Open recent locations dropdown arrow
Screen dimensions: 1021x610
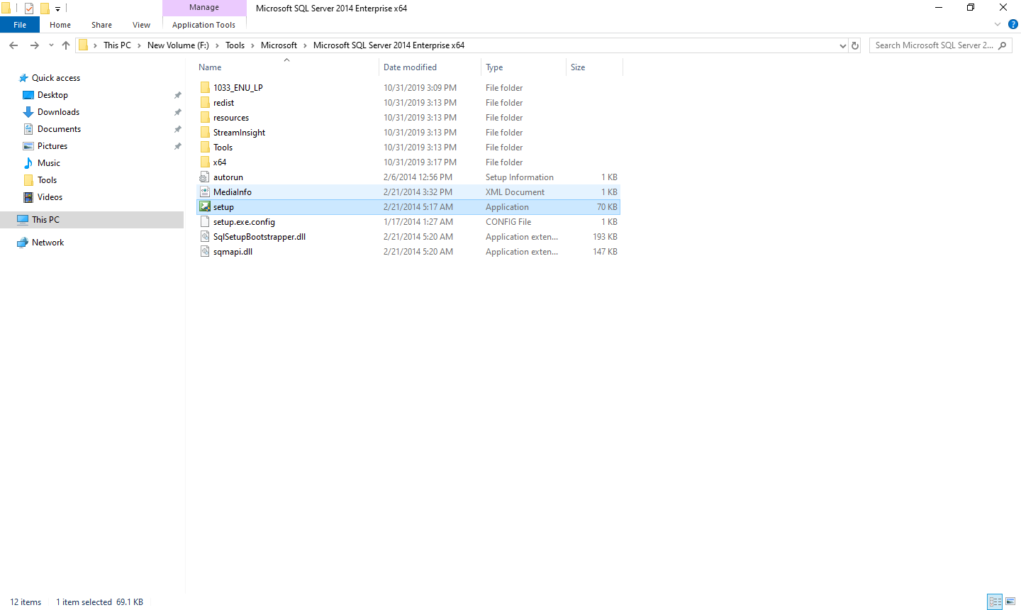pyautogui.click(x=51, y=45)
